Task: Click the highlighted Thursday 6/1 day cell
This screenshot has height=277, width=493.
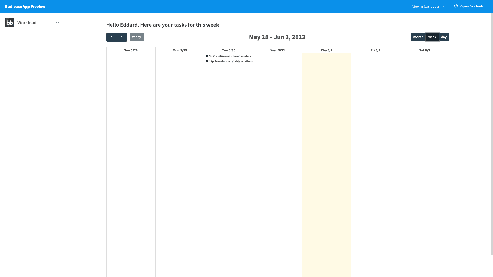Action: (x=327, y=165)
